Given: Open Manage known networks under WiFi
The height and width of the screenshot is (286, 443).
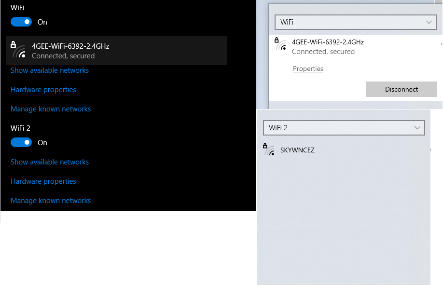Looking at the screenshot, I should 51,109.
